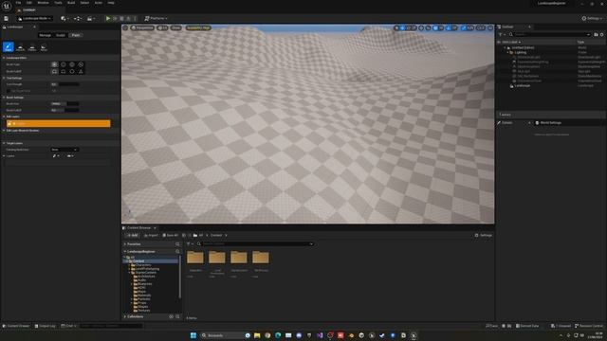607x341 pixels.
Task: Open the Cinematics clapperboard toolbar icon
Action: point(91,18)
